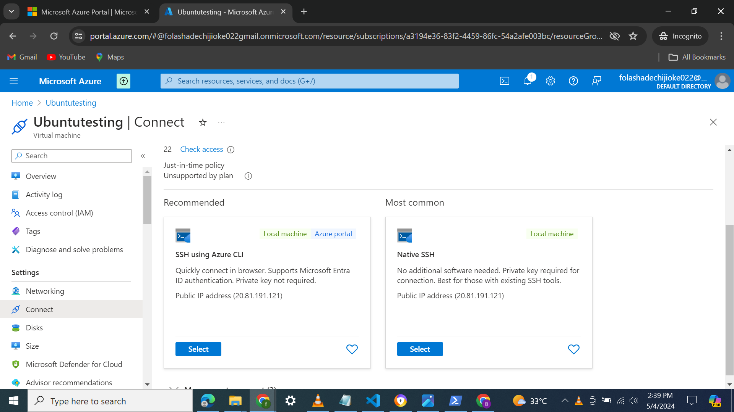Click the Azure upgrade arrow icon
Image resolution: width=734 pixels, height=412 pixels.
[123, 81]
